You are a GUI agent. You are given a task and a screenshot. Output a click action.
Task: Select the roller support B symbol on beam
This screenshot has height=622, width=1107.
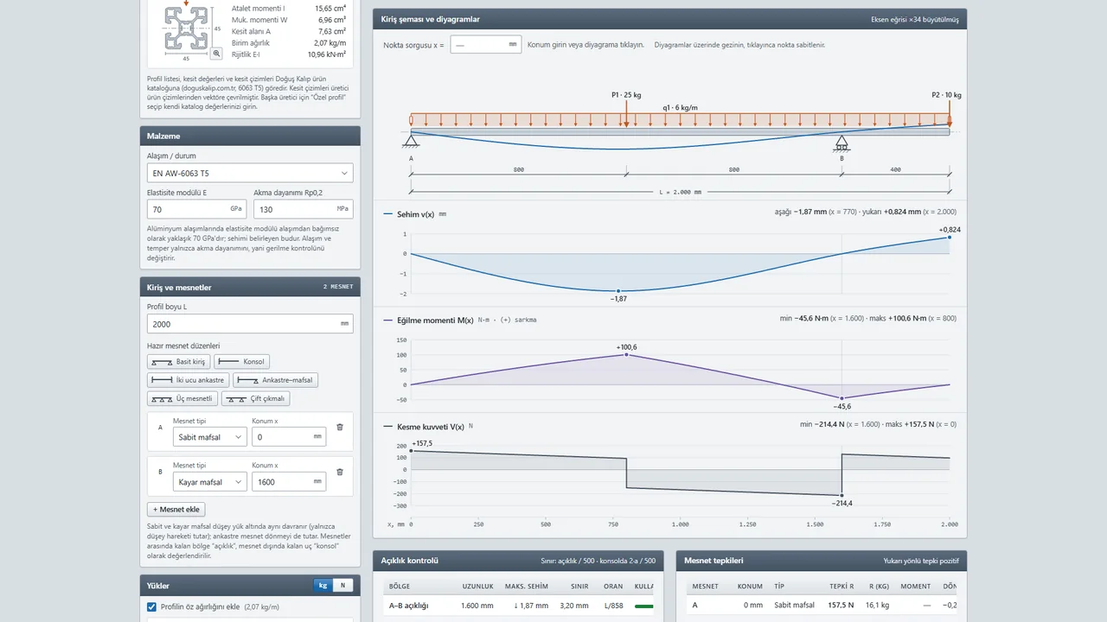(x=841, y=143)
